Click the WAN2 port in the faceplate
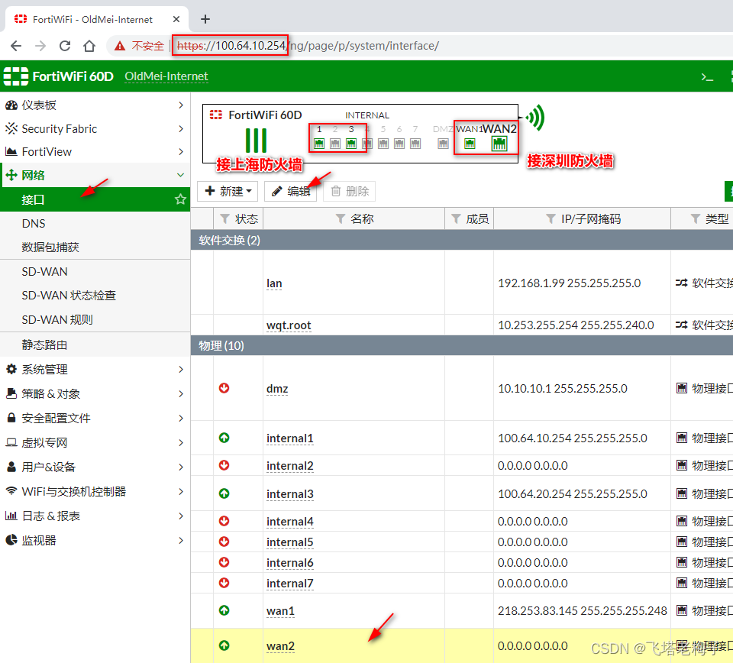This screenshot has width=733, height=663. (x=499, y=144)
